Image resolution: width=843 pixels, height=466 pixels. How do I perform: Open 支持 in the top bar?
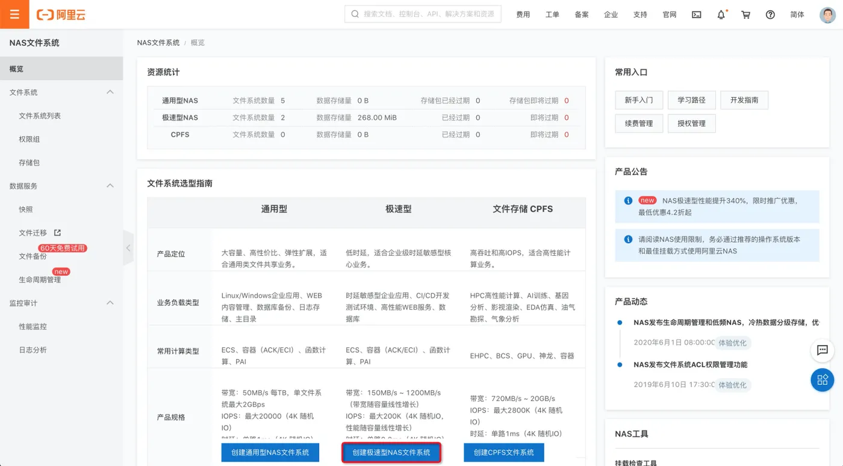[x=640, y=14]
